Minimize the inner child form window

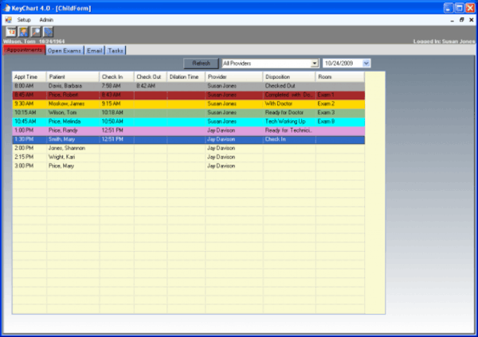pyautogui.click(x=451, y=19)
